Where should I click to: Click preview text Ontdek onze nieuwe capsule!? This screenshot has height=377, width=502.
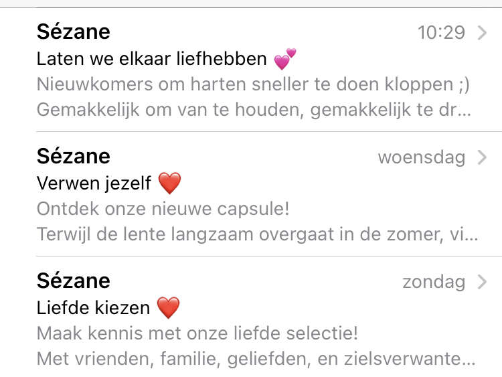tap(163, 209)
